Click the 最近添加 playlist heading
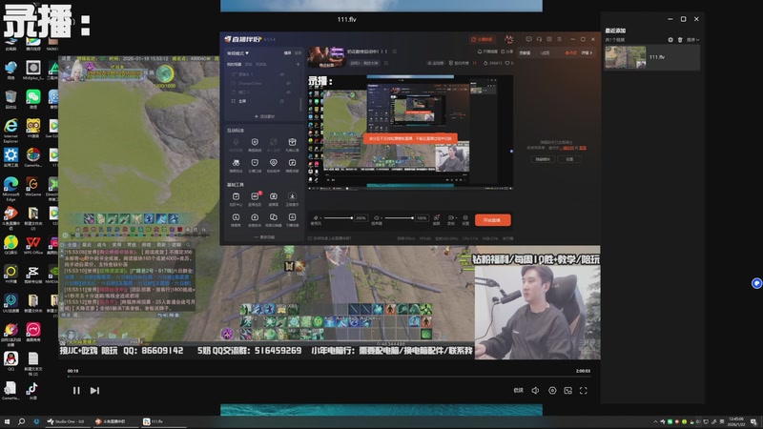 (615, 31)
